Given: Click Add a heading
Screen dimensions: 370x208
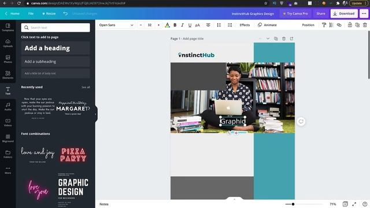Looking at the screenshot, I should pos(55,48).
